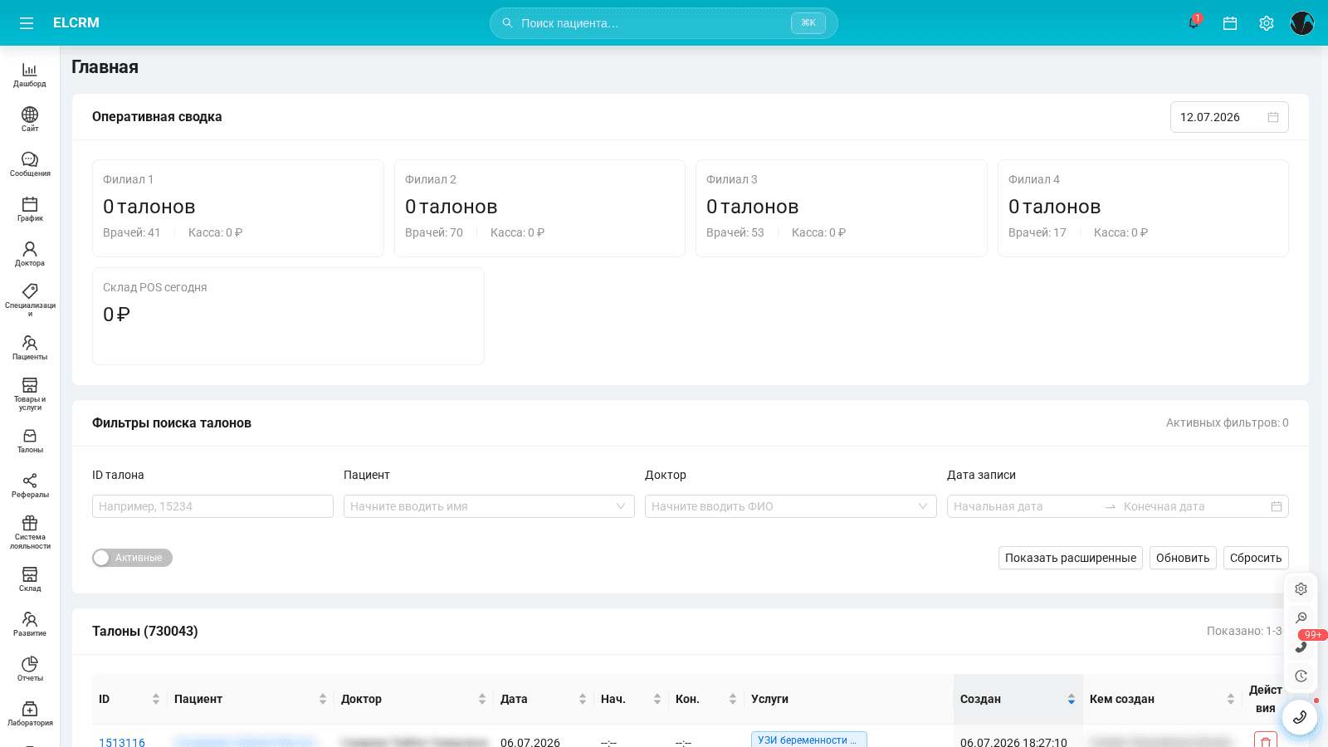Image resolution: width=1328 pixels, height=747 pixels.
Task: Select the Филиал 1 card
Action: coord(238,208)
